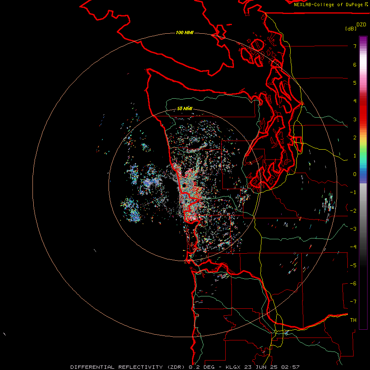The image size is (370, 370).
Task: Click the "NEXLAB-College of DuPage" label
Action: (329, 5)
